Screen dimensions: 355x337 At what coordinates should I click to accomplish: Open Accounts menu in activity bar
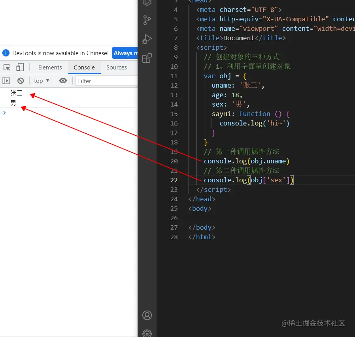click(147, 315)
